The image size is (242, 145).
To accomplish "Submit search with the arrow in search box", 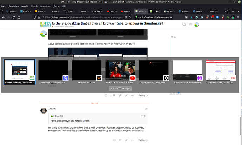I will point(171,18).
